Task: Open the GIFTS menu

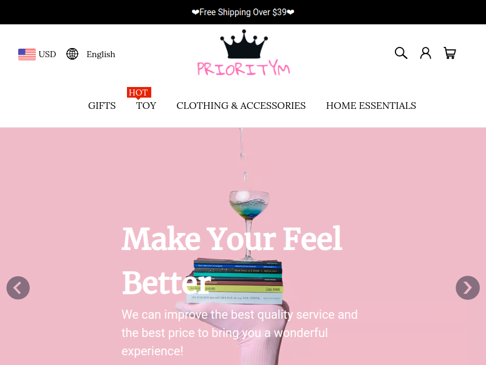Action: coord(101,105)
